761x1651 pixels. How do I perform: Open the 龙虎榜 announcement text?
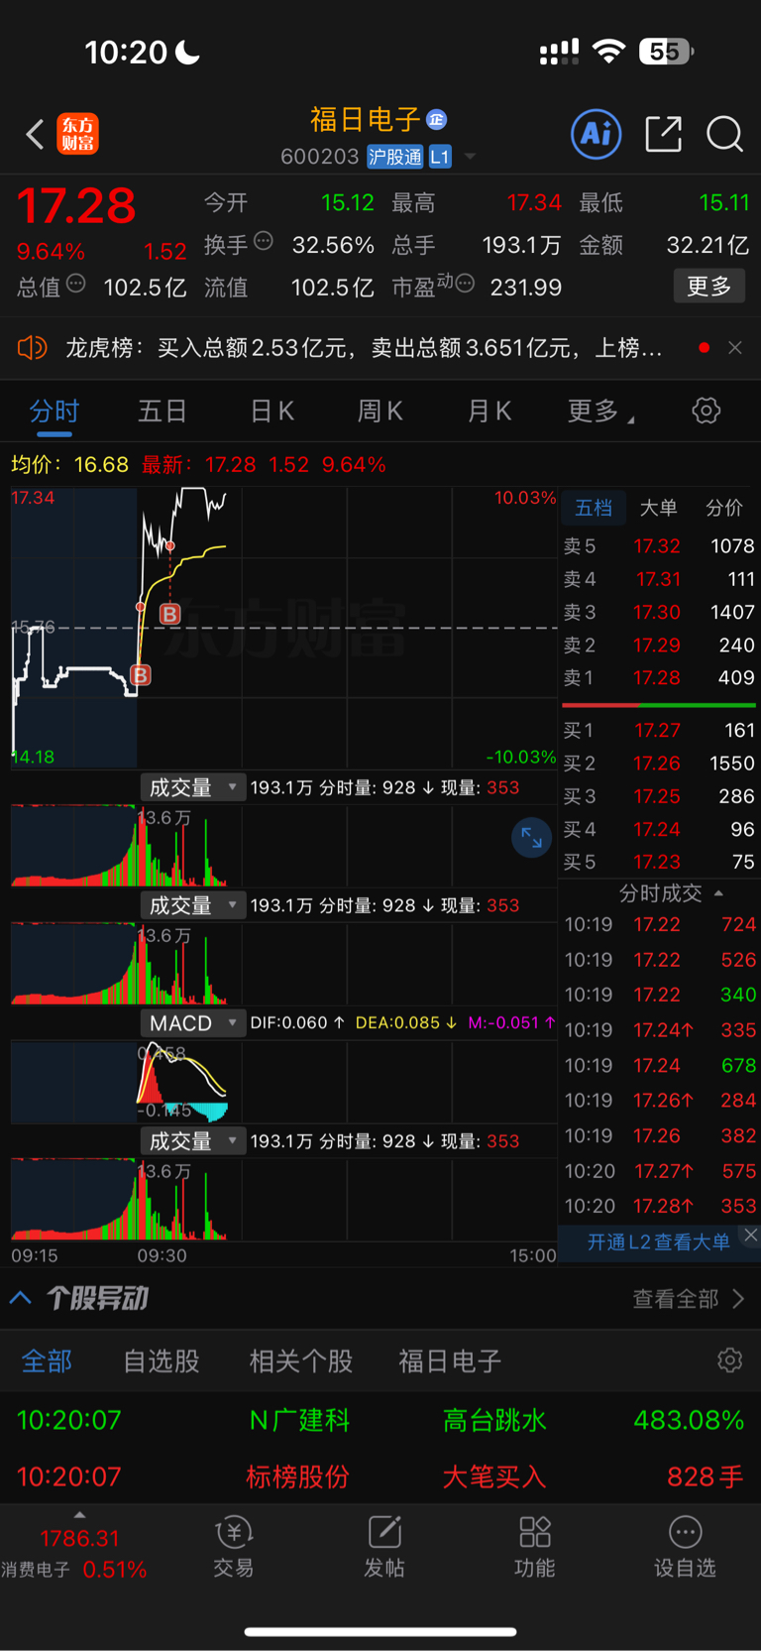tap(364, 348)
